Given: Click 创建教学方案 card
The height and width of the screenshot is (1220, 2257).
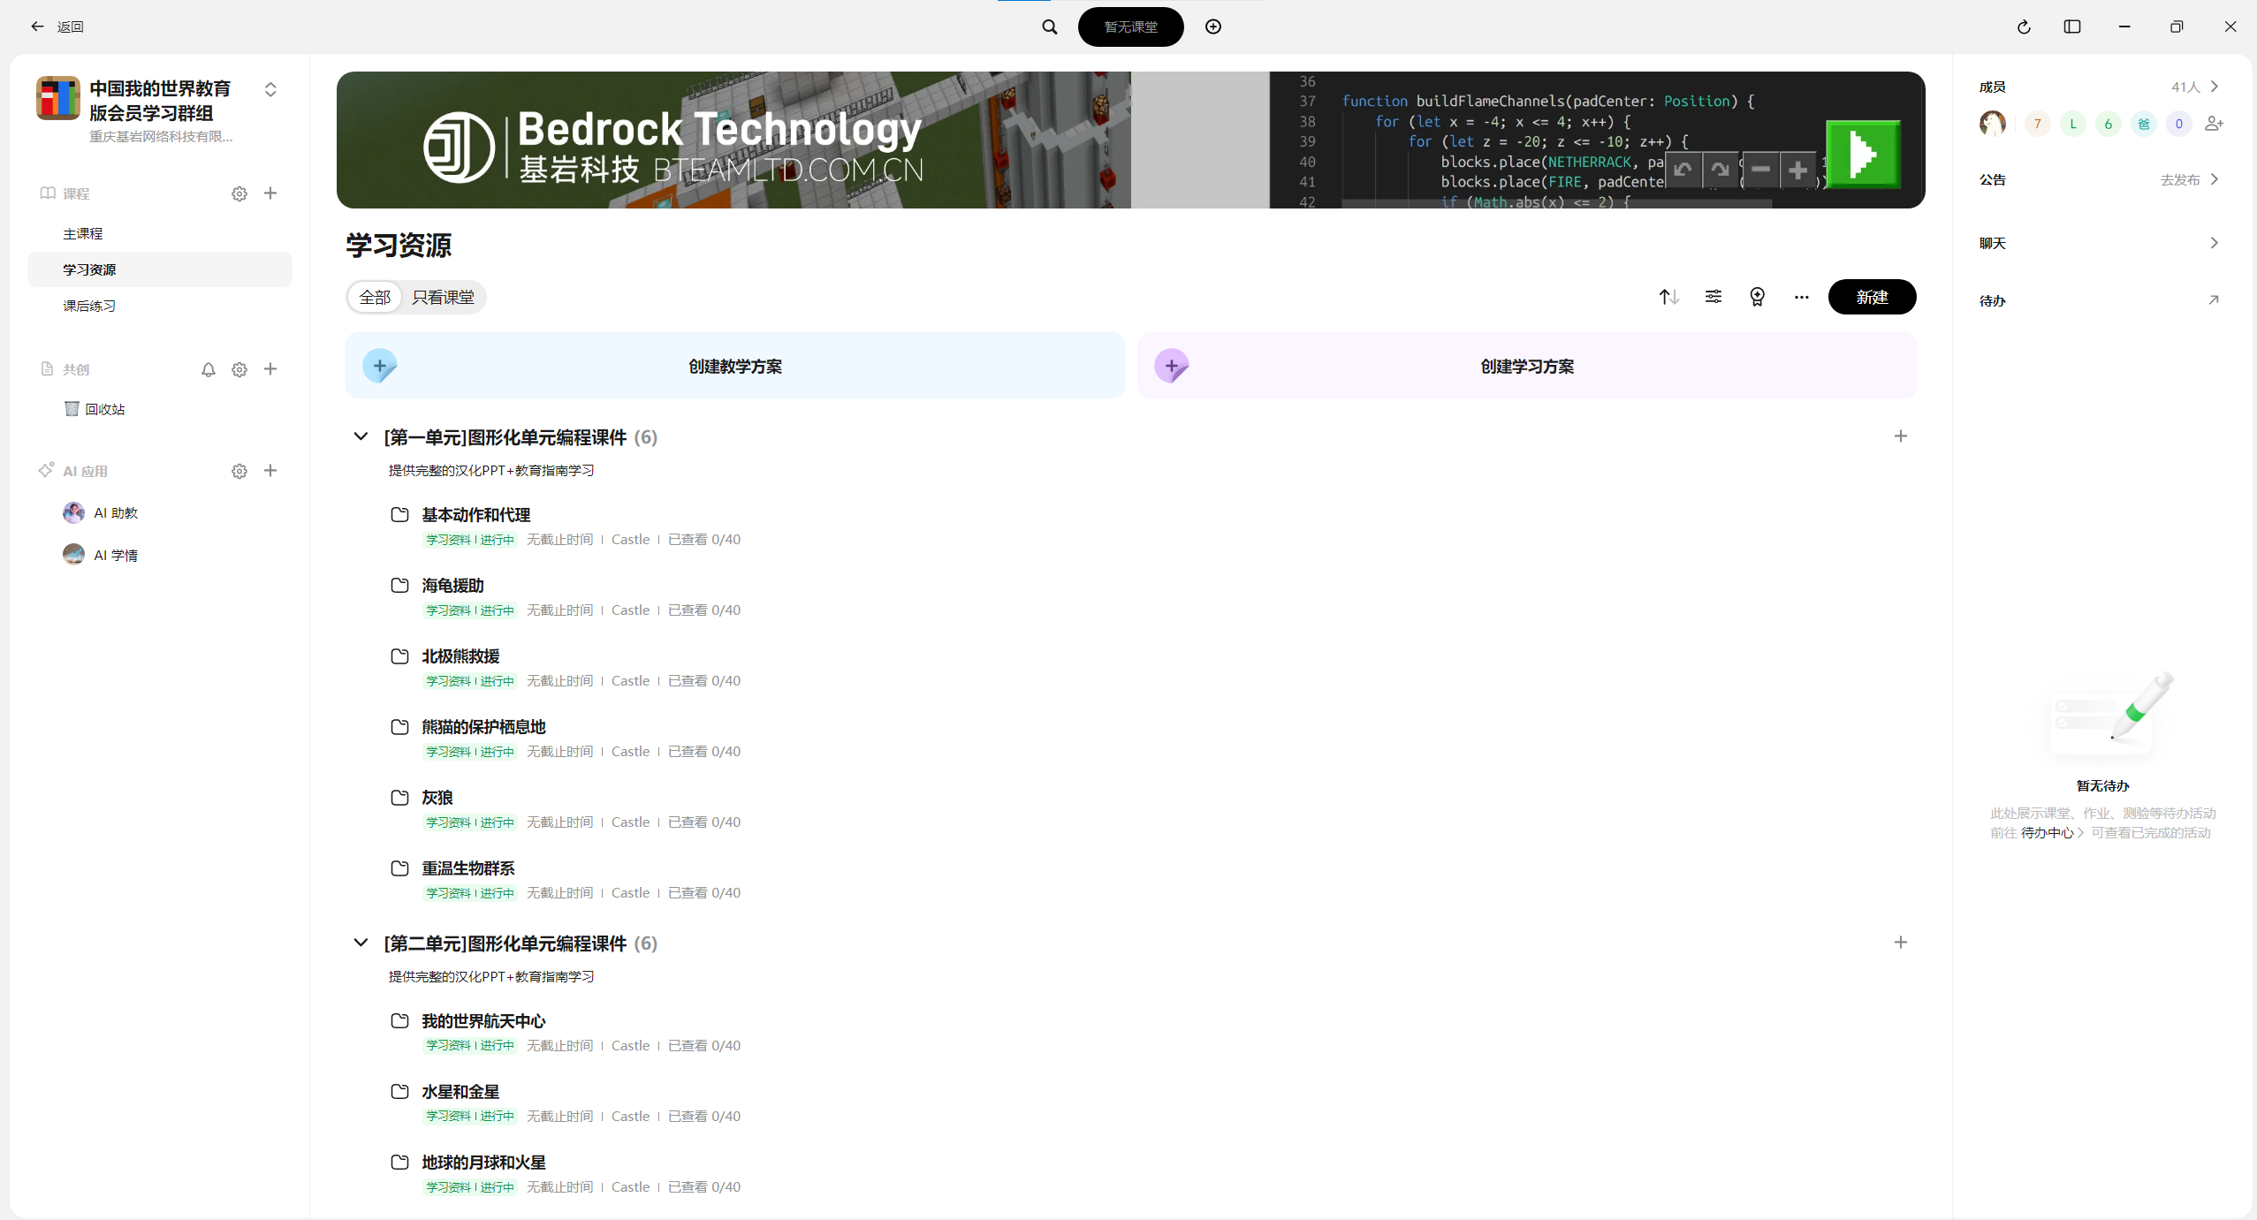Looking at the screenshot, I should coord(734,366).
